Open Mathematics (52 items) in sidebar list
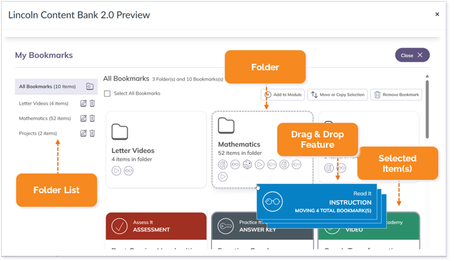Image resolution: width=454 pixels, height=261 pixels. coord(45,118)
